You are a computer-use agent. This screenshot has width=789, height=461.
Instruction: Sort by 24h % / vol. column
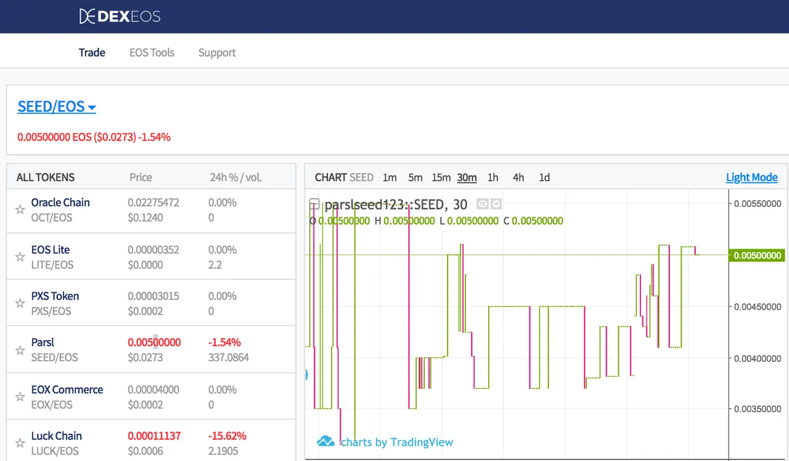235,177
